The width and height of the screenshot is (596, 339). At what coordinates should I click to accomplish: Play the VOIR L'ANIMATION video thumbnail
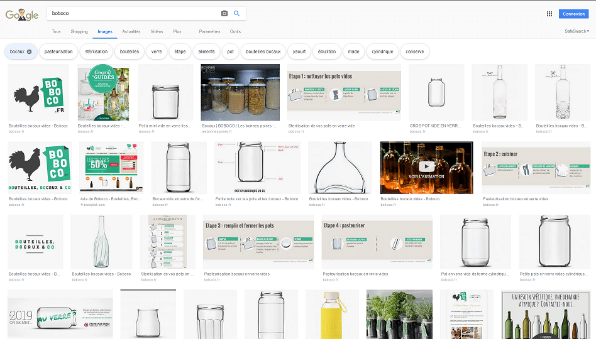click(x=426, y=167)
